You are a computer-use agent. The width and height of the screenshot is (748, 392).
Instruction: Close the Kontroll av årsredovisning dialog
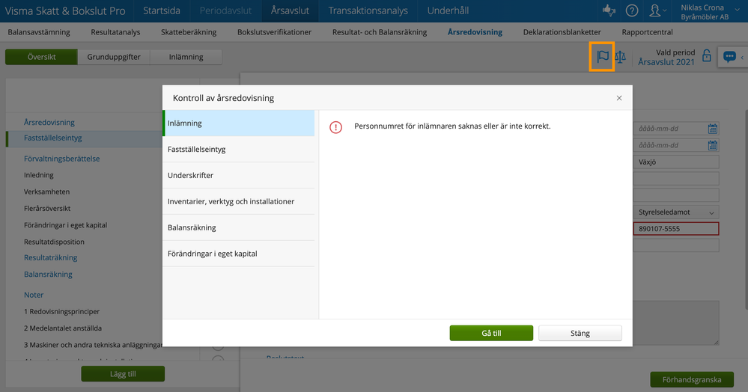click(619, 98)
